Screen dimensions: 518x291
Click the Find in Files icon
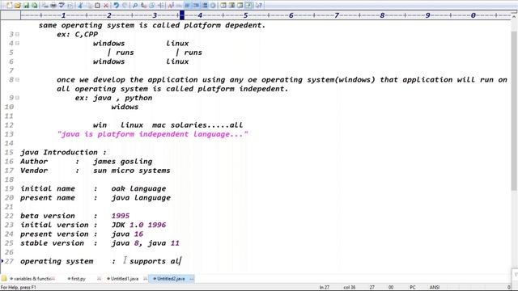[x=152, y=6]
